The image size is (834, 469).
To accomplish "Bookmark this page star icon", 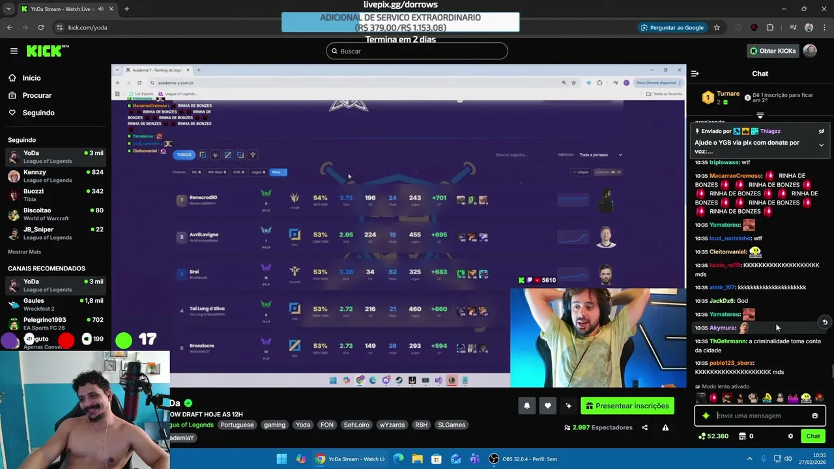I will click(x=717, y=27).
